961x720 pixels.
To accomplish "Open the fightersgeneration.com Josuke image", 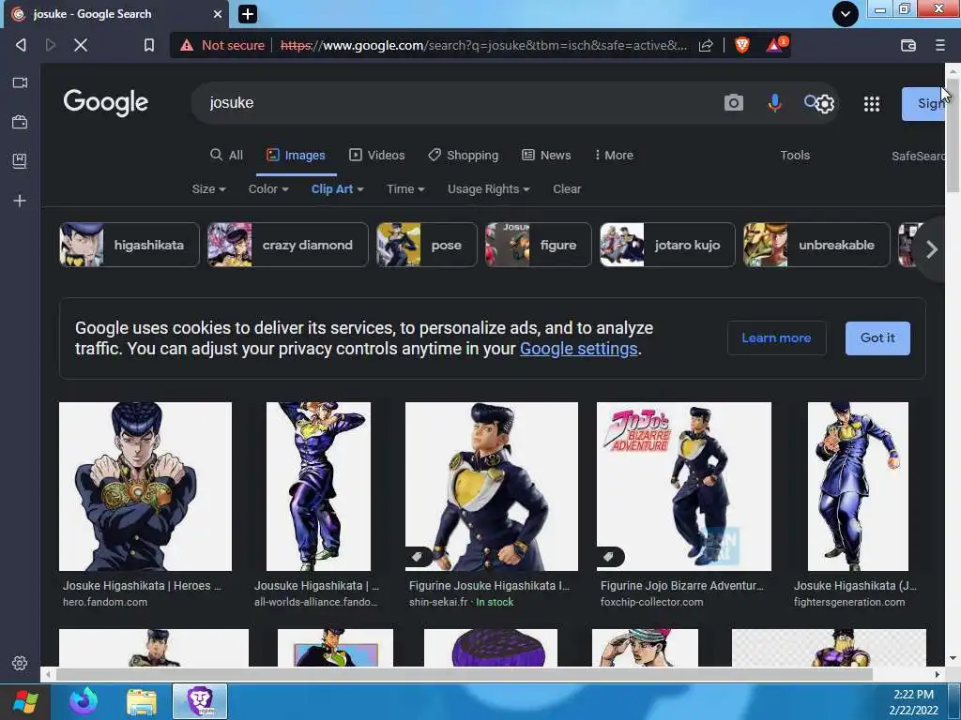I will click(858, 487).
